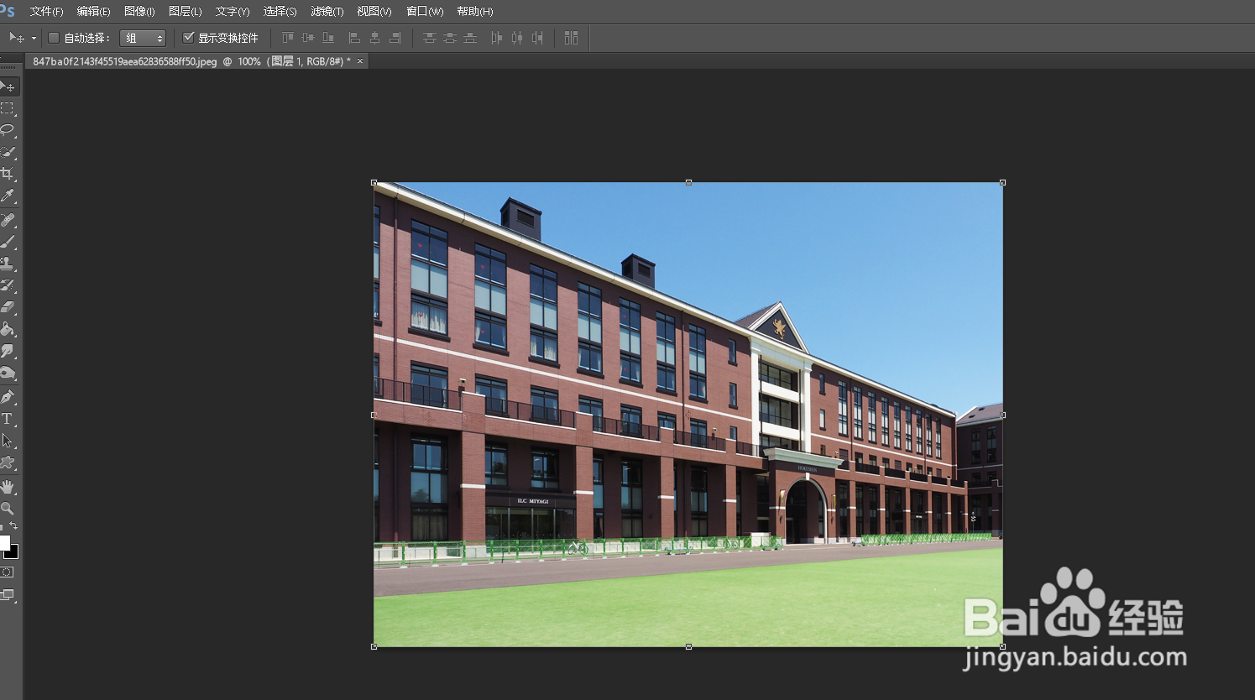1255x700 pixels.
Task: Click Distribute right edges icon
Action: (x=537, y=38)
